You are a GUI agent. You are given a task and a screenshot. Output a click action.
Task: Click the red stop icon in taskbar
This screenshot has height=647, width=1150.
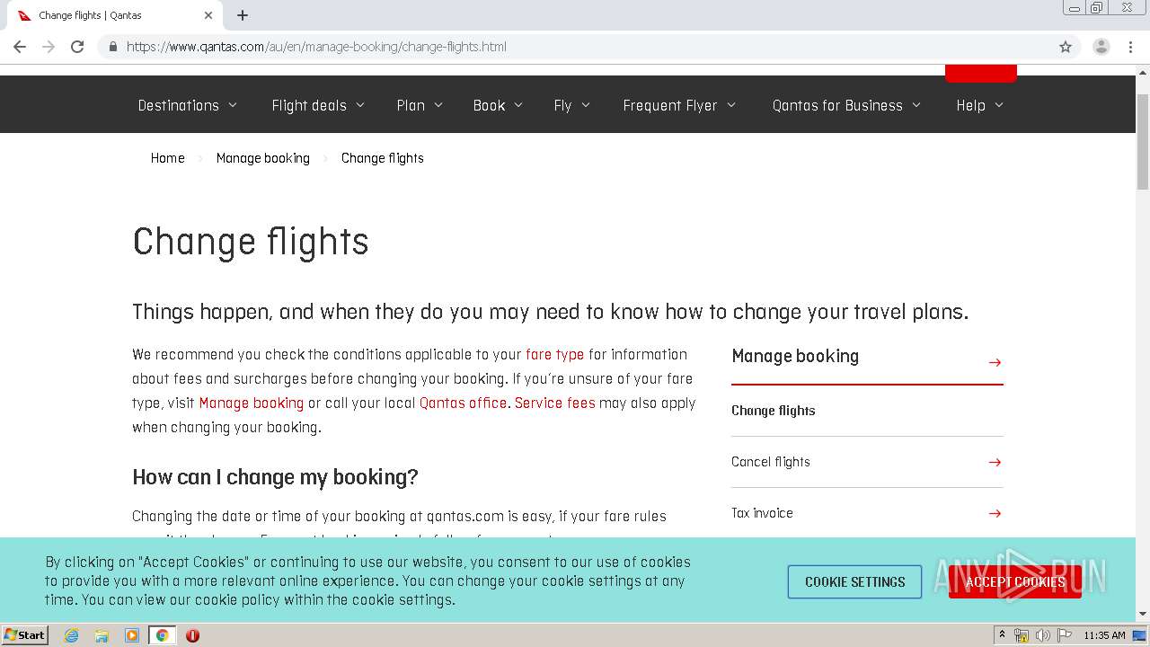[x=192, y=635]
